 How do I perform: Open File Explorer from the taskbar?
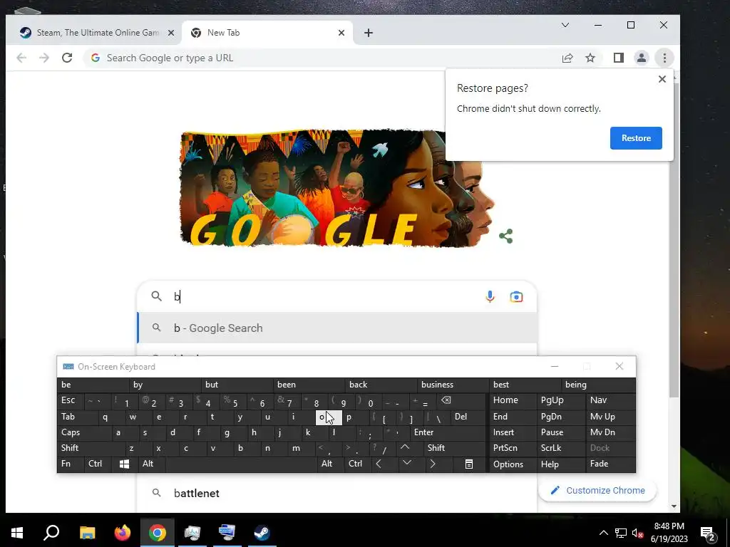click(x=87, y=533)
